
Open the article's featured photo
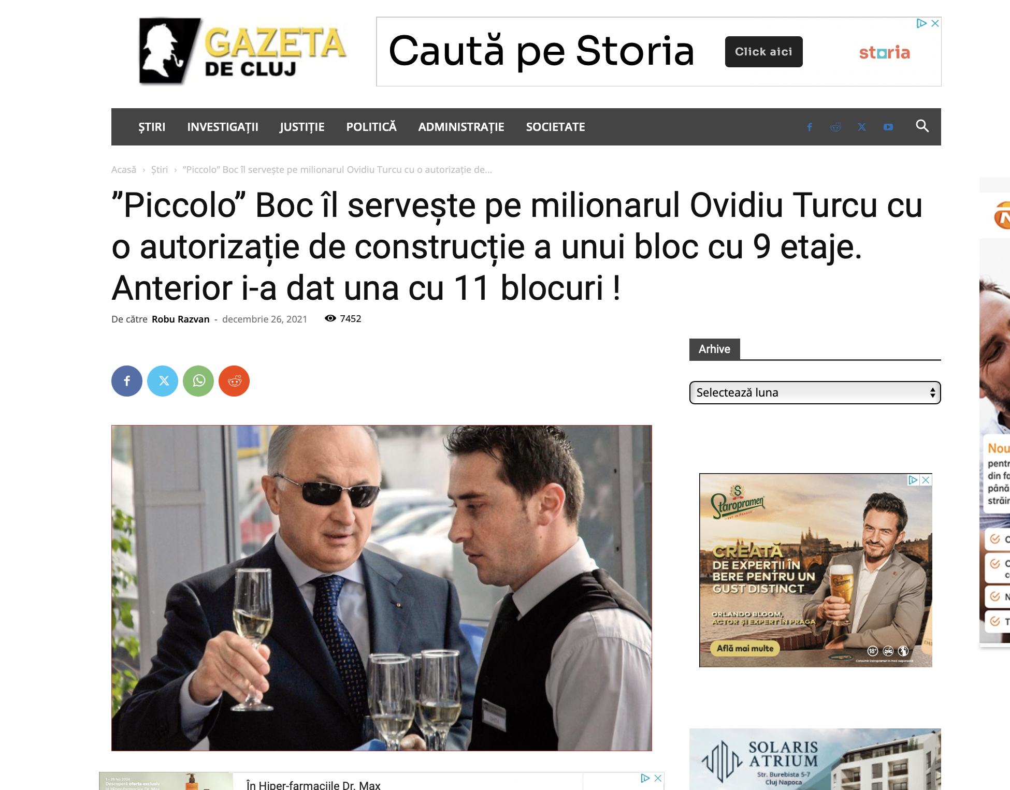coord(382,588)
